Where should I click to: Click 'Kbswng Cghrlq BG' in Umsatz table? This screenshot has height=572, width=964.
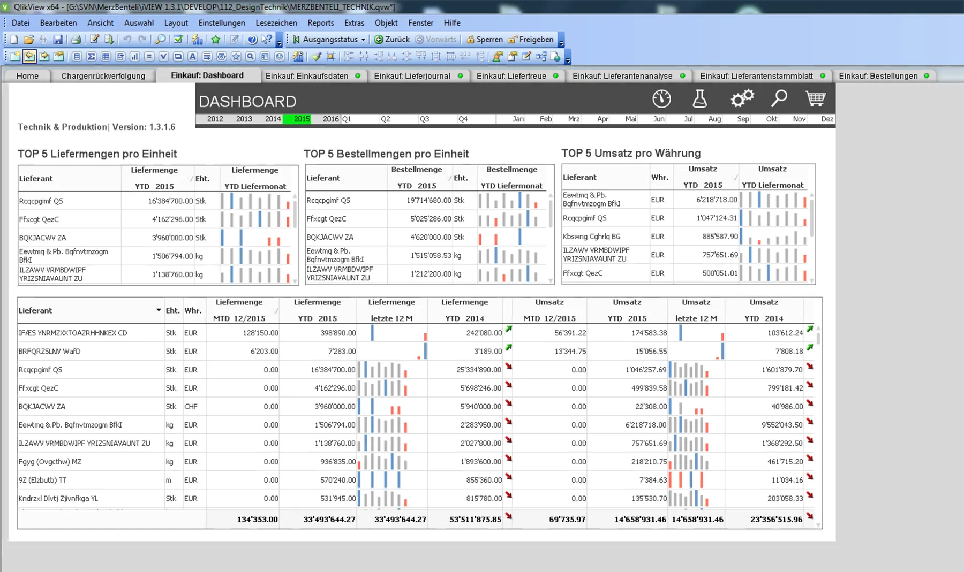pos(592,237)
